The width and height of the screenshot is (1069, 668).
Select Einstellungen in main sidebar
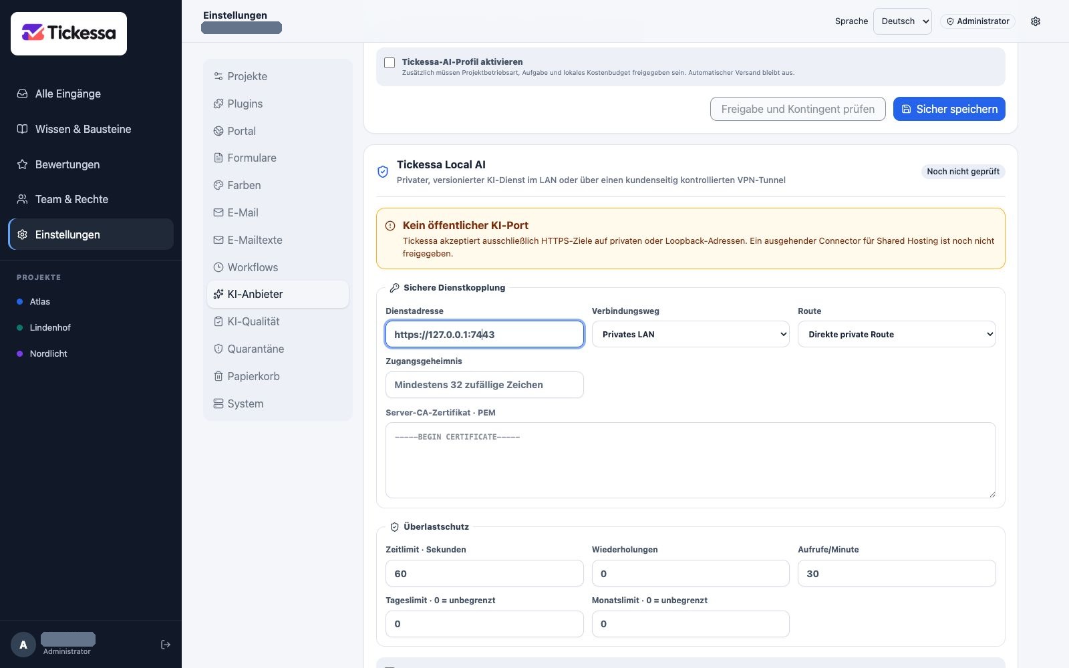click(x=91, y=234)
